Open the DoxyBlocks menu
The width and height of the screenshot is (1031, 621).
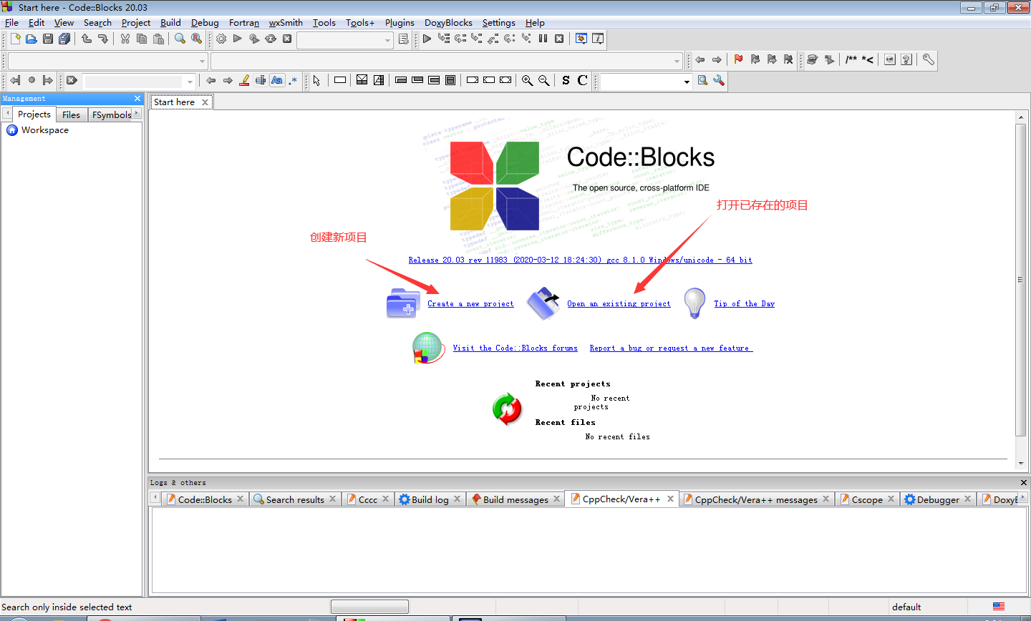[448, 22]
